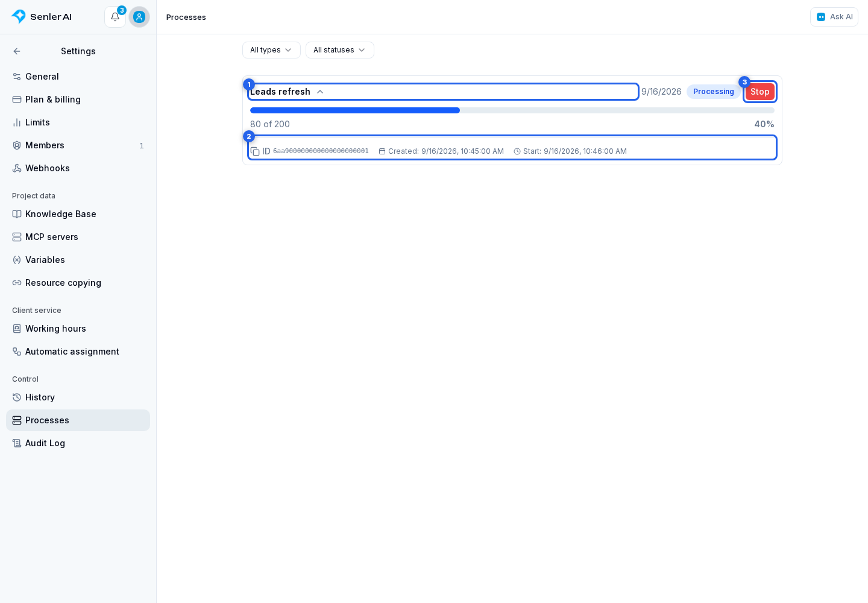Click the Senler AI logo icon
Viewport: 868px width, 603px height.
point(19,16)
